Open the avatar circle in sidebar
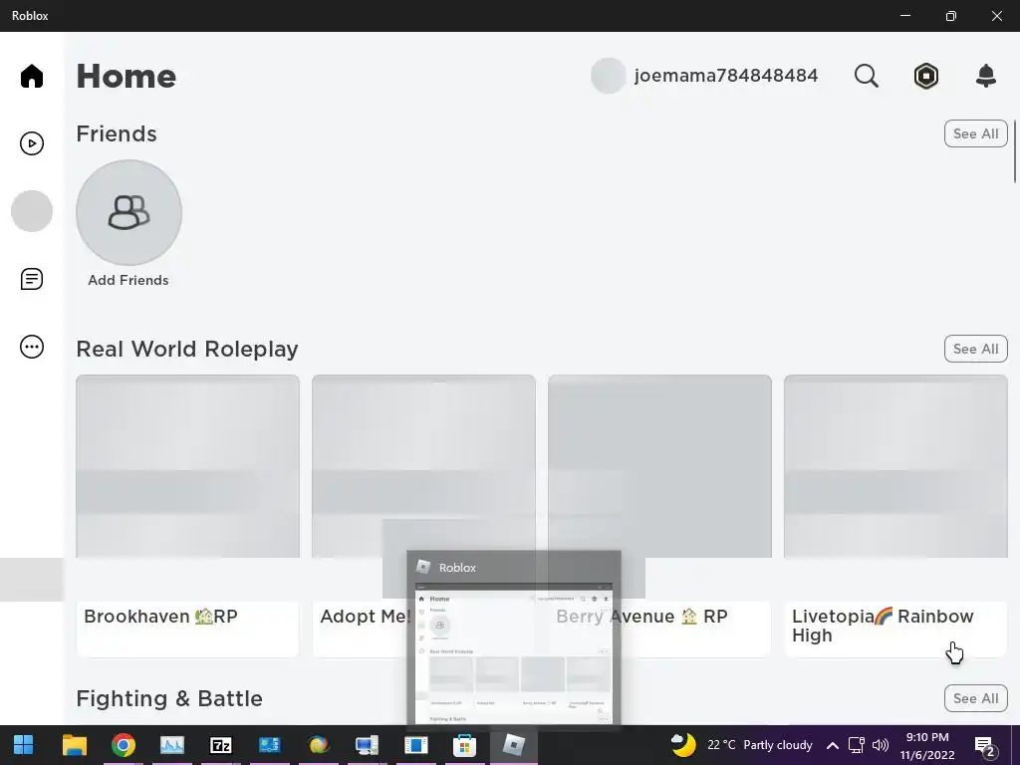The width and height of the screenshot is (1020, 765). (31, 211)
